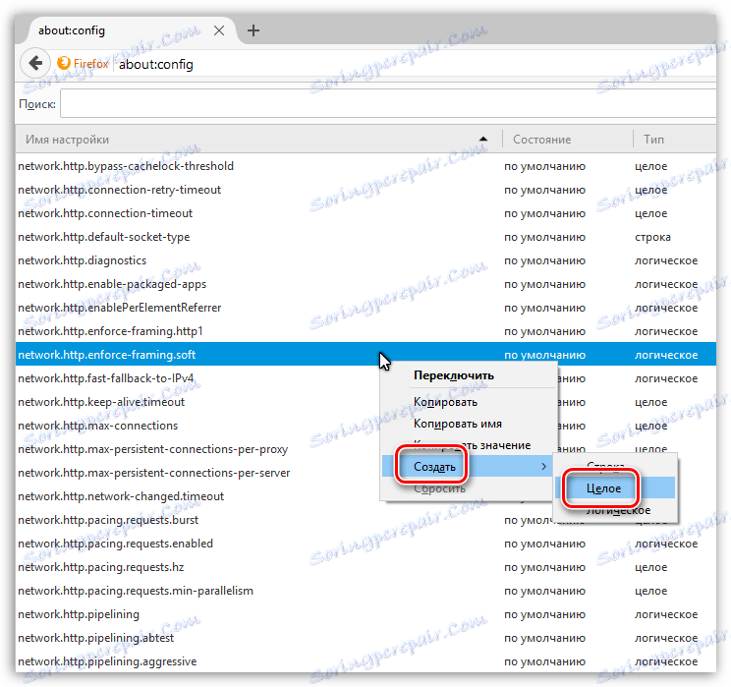Choose Копировать in context menu
This screenshot has width=731, height=687.
point(469,402)
